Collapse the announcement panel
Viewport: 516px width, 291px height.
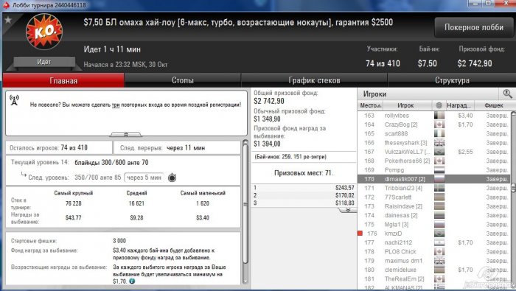(126, 134)
